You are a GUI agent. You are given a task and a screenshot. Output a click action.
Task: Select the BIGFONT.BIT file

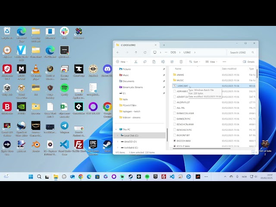[183, 135]
